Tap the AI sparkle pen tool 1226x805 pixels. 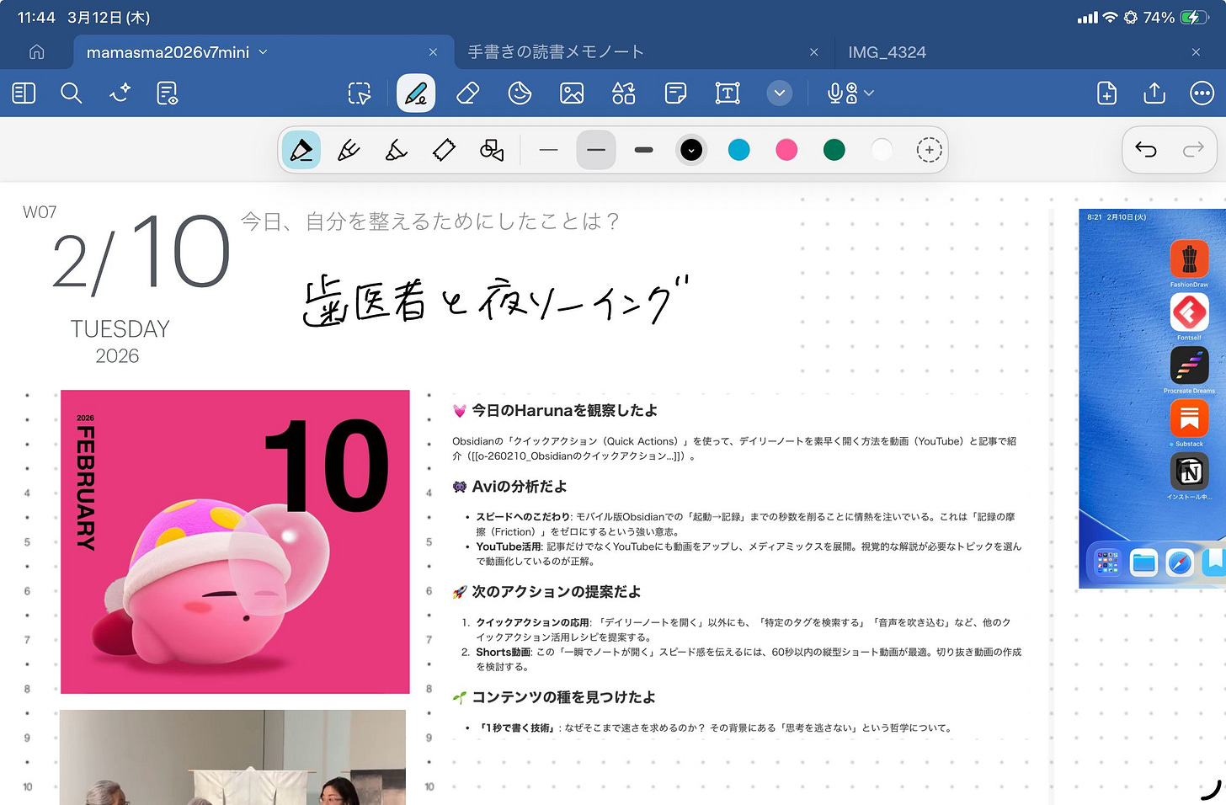click(x=120, y=93)
